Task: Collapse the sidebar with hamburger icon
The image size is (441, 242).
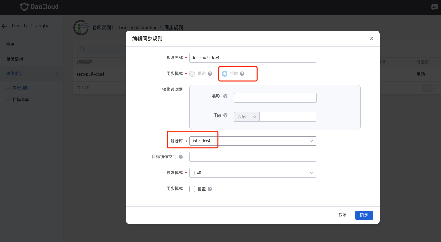Action: pyautogui.click(x=6, y=7)
